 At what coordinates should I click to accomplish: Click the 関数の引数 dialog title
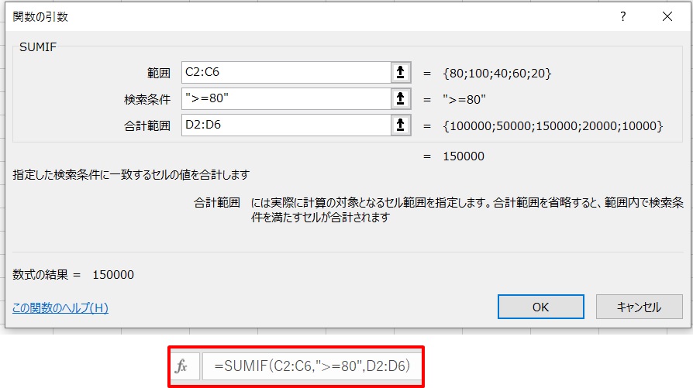(x=40, y=17)
